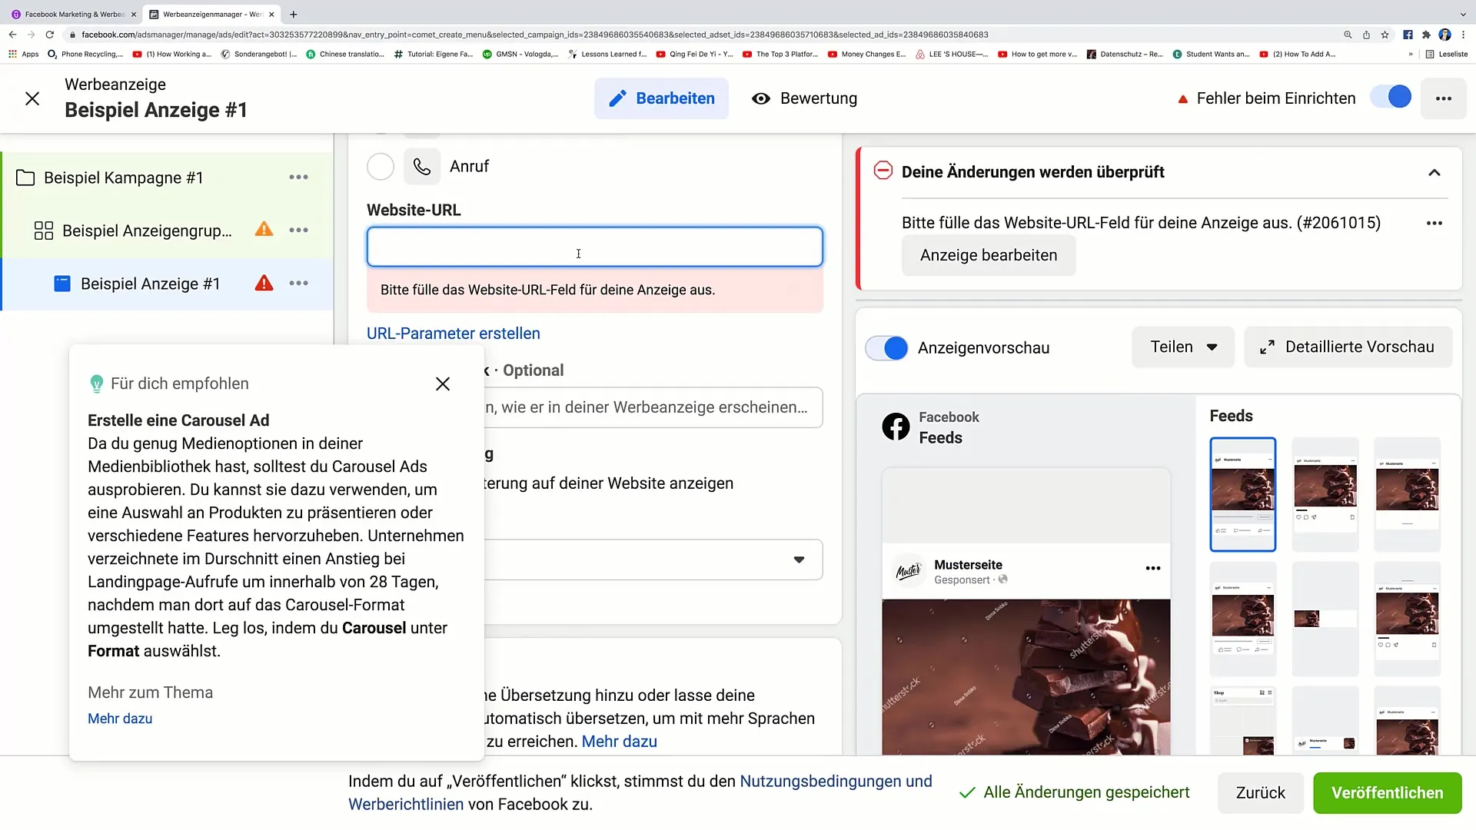Click the Mehr dazu link in recommendation popup
The width and height of the screenshot is (1476, 830).
point(120,719)
